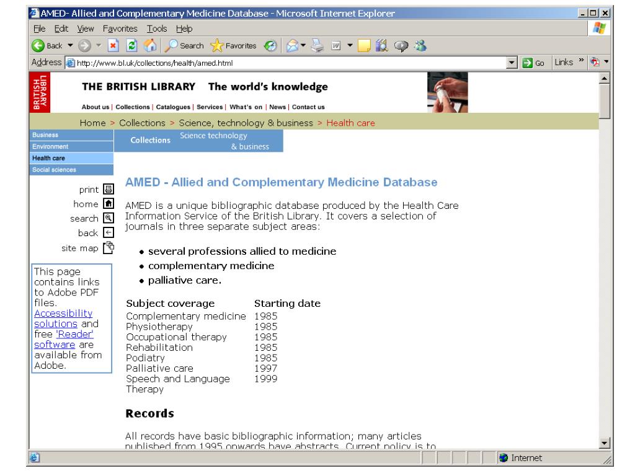Select the Business sidebar tab

pos(71,134)
